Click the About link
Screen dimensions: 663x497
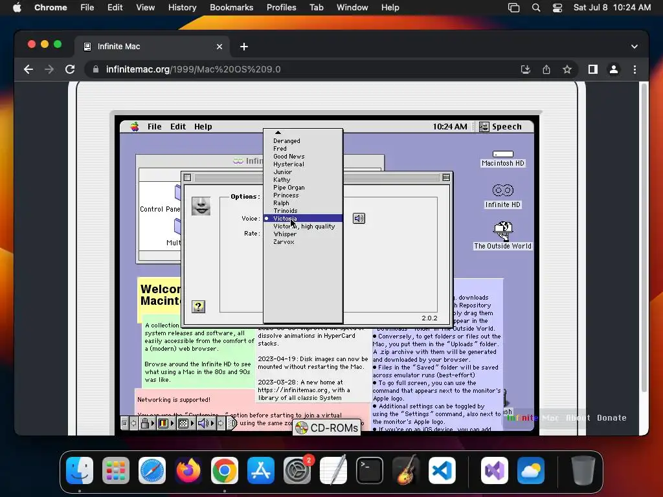tap(578, 418)
